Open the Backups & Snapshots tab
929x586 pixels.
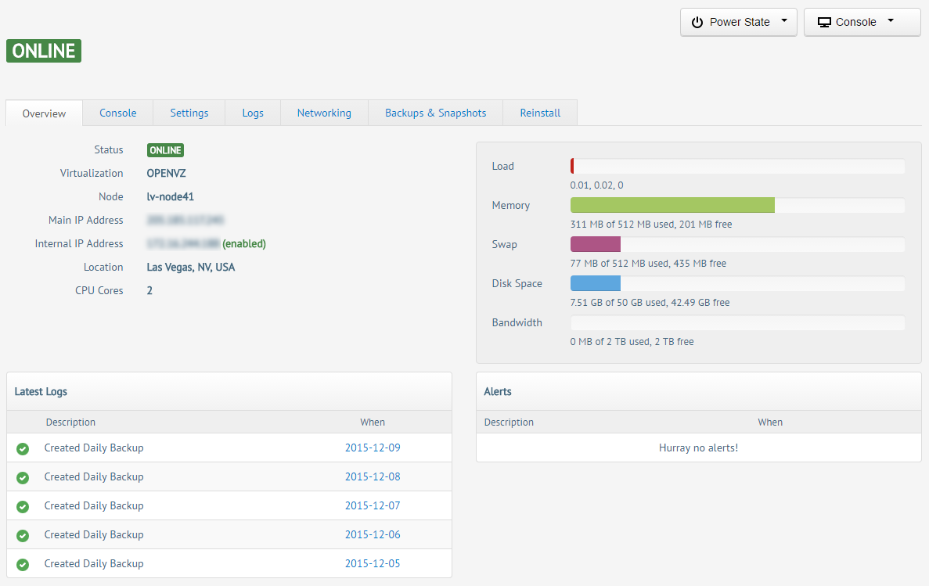(435, 113)
